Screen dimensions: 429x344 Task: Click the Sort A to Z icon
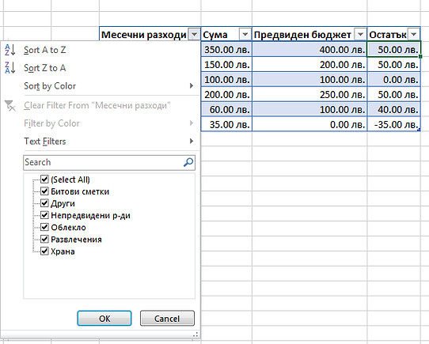[10, 50]
